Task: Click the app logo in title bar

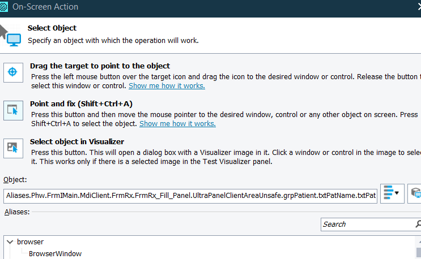Action: click(3, 7)
